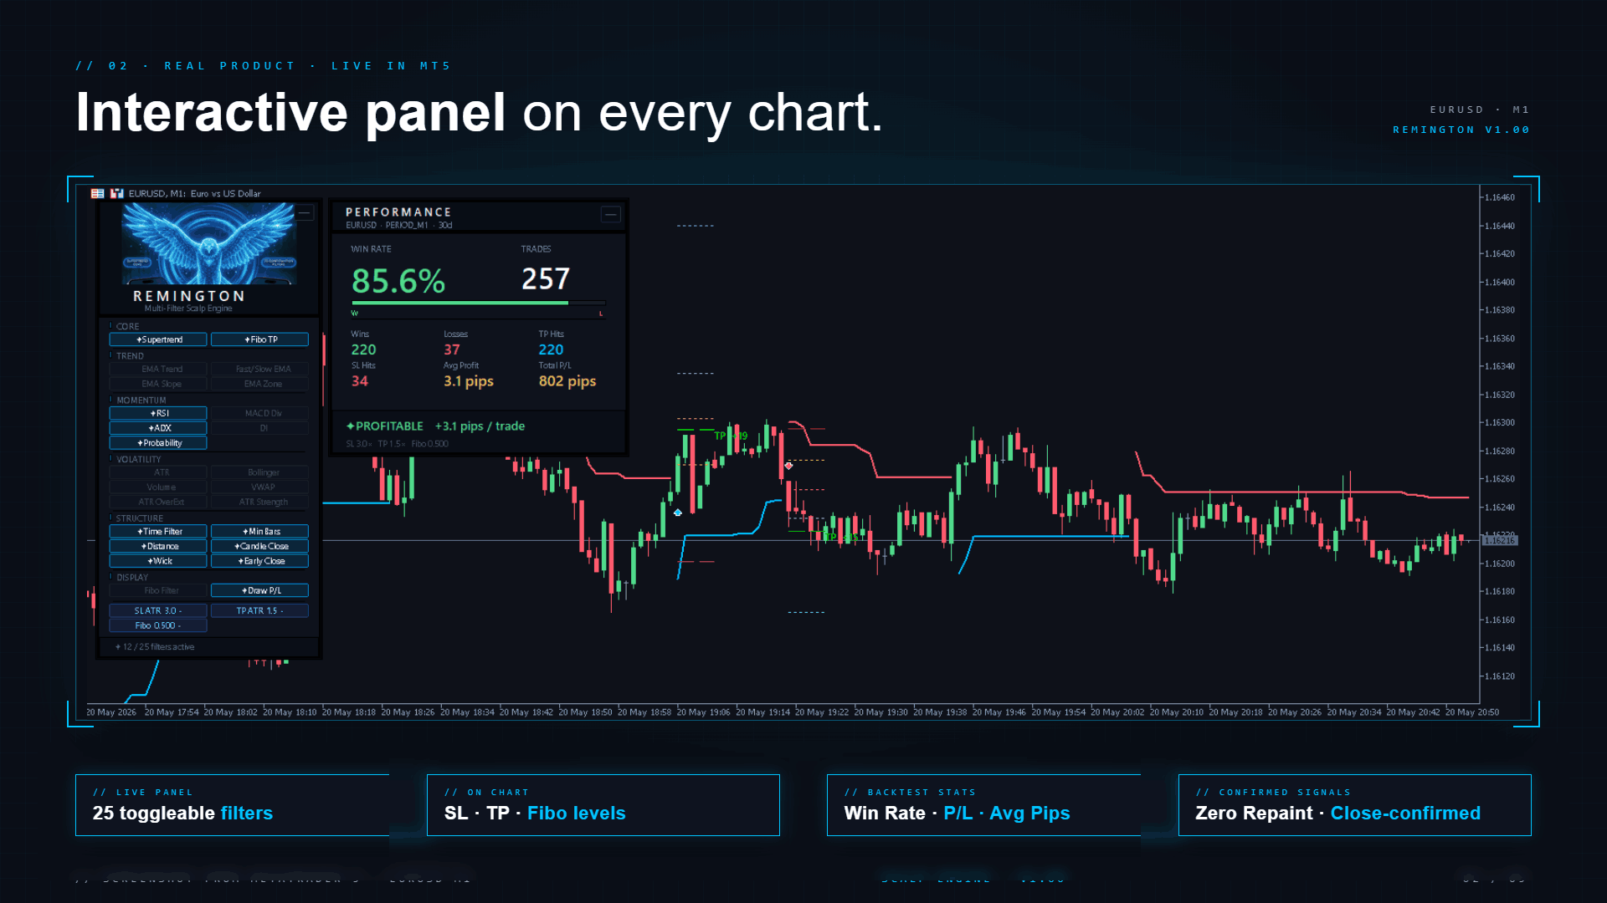The height and width of the screenshot is (903, 1607).
Task: Open the TP ATR 1.5 selector
Action: coord(259,610)
